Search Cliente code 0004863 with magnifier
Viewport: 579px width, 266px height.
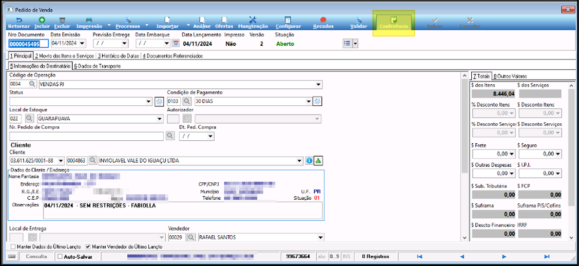(93, 161)
